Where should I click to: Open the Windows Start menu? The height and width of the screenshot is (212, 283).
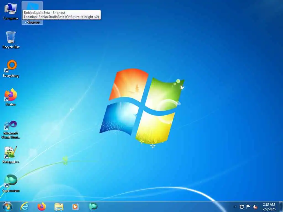point(7,206)
